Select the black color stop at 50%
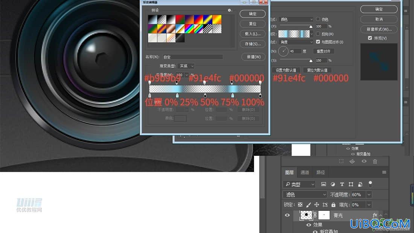The image size is (414, 233). tap(205, 95)
